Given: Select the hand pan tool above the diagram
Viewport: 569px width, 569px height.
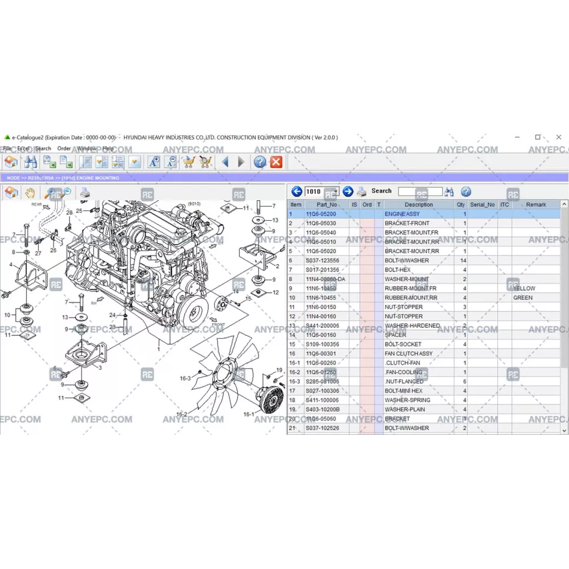Looking at the screenshot, I should click(30, 193).
